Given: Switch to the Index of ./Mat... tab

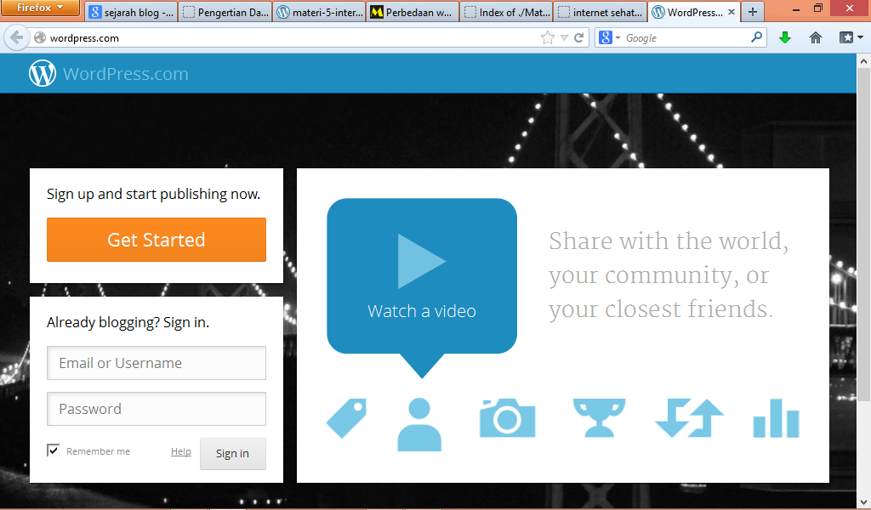Looking at the screenshot, I should [x=507, y=12].
